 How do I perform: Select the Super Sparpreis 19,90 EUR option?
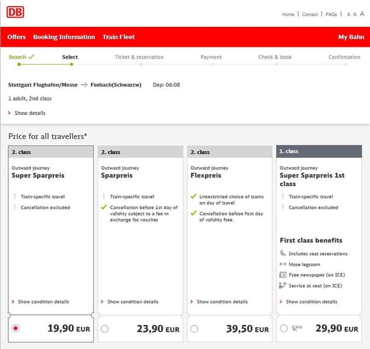pyautogui.click(x=16, y=329)
